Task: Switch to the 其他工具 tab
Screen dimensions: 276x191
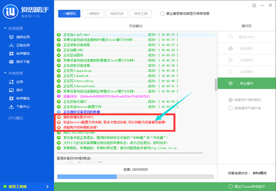Action: tap(141, 14)
